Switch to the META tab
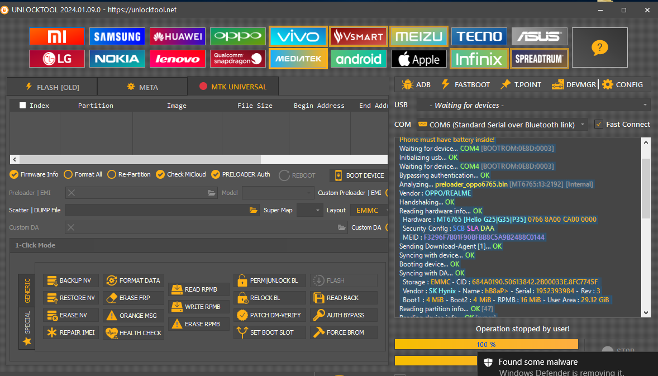Viewport: 658px width, 376px height. [142, 87]
